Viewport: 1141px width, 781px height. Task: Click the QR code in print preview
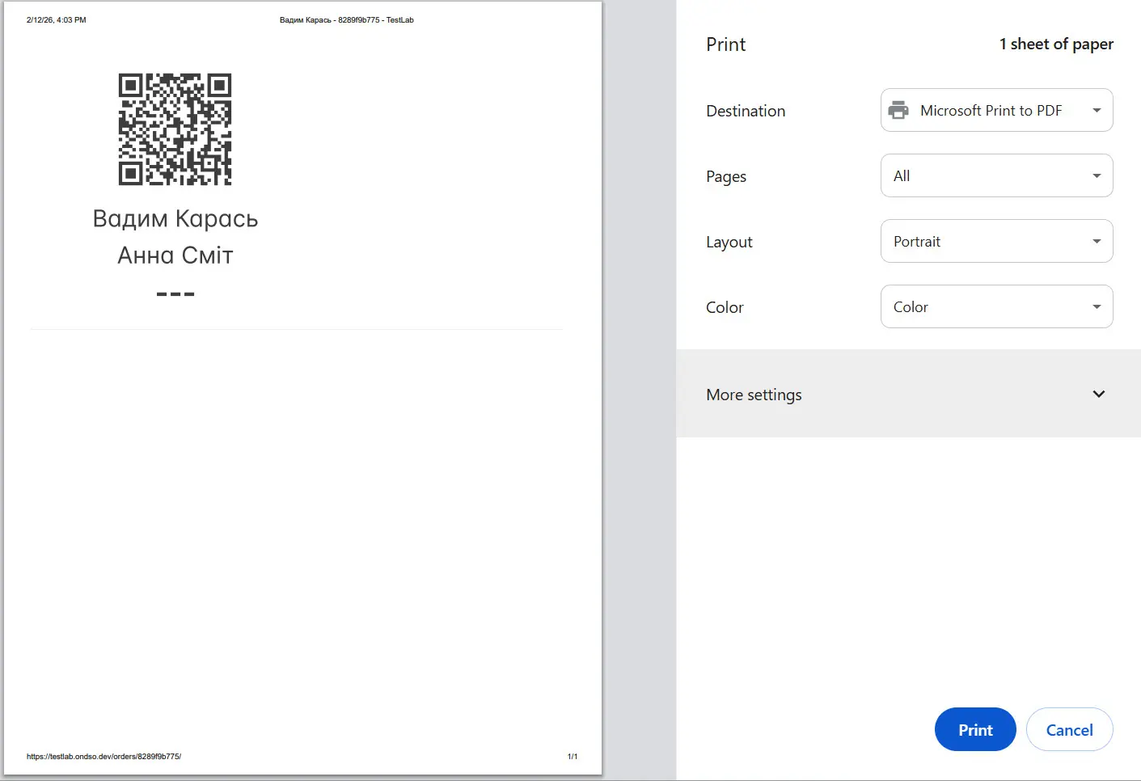point(175,129)
